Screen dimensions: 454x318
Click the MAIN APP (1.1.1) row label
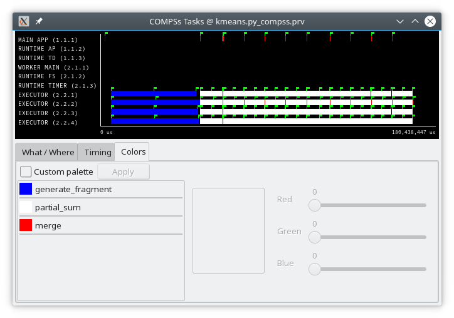click(x=48, y=40)
